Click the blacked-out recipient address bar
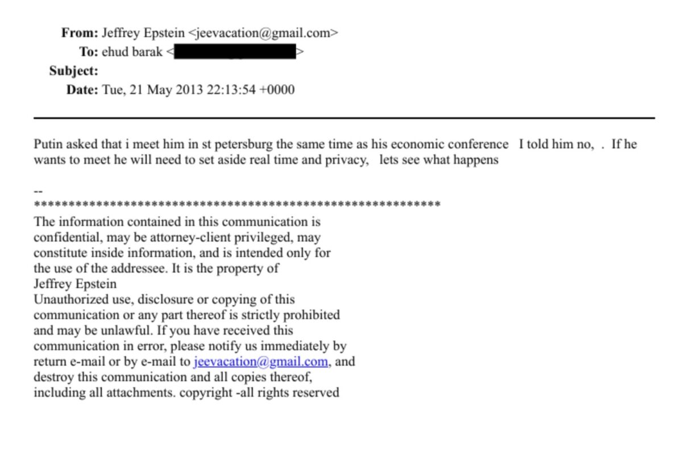Viewport: 681px width, 464px height. click(x=234, y=52)
